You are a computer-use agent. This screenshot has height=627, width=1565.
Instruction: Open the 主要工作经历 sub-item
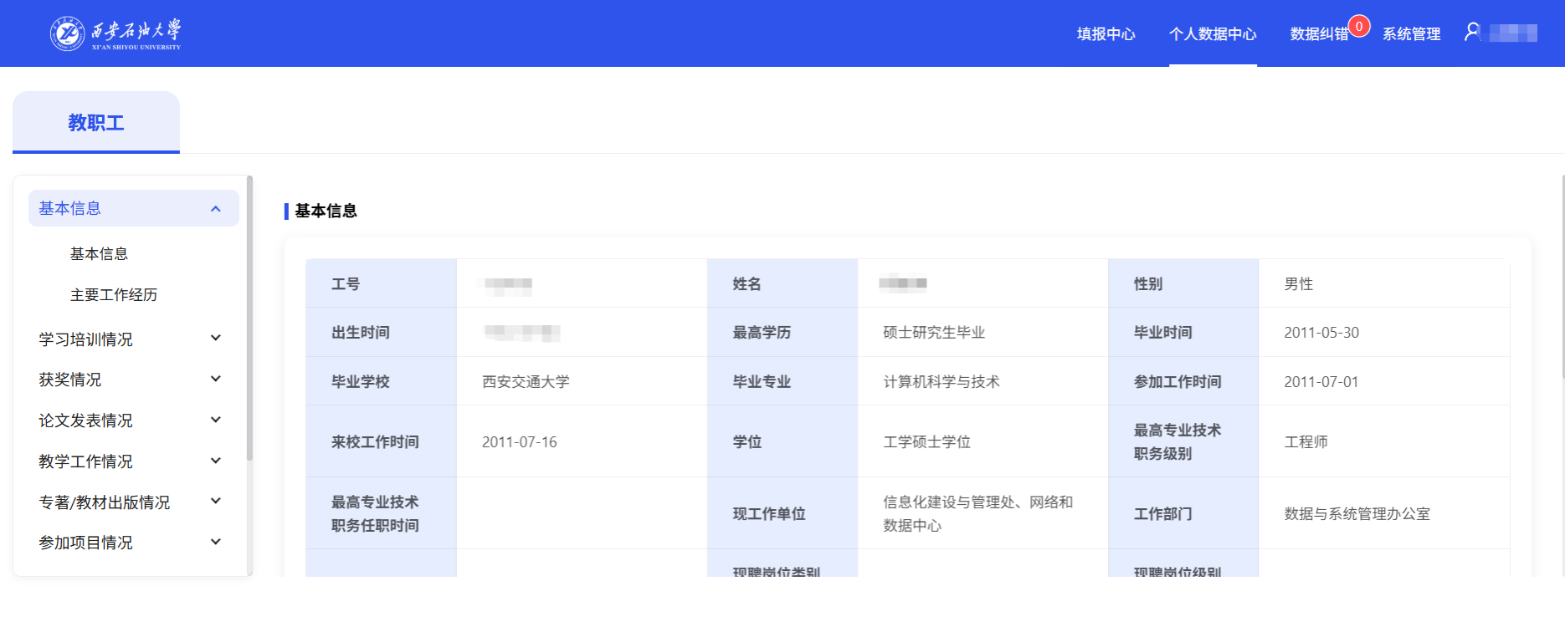pos(114,295)
